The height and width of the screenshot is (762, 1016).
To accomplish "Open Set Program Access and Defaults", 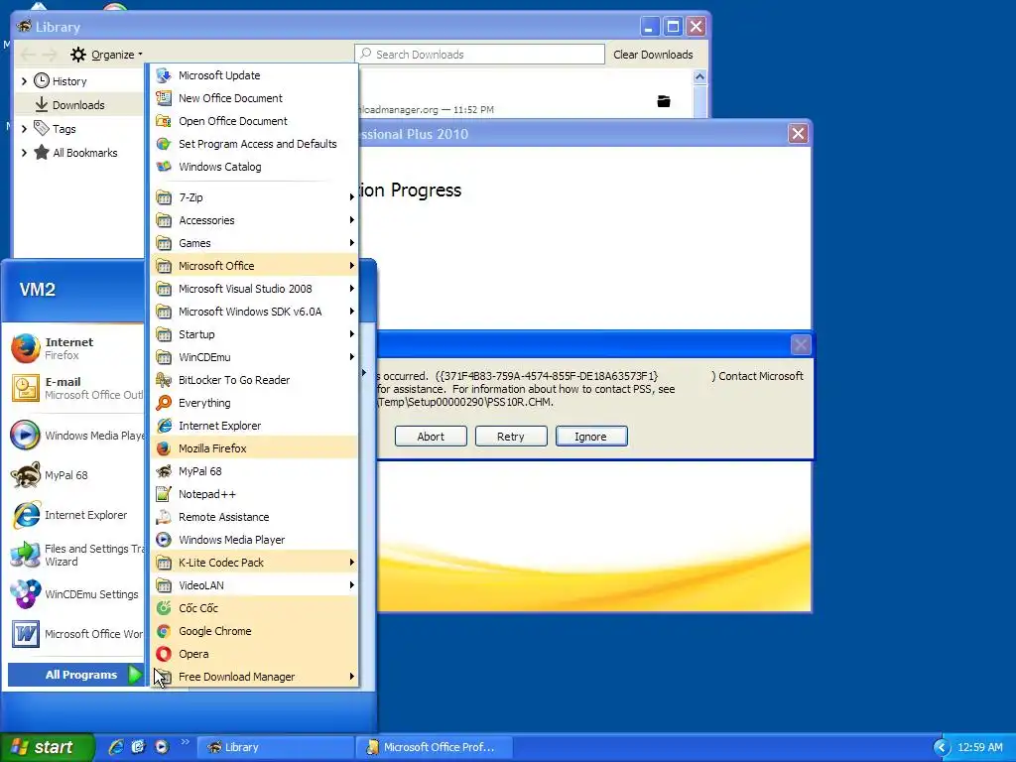I will click(x=254, y=144).
